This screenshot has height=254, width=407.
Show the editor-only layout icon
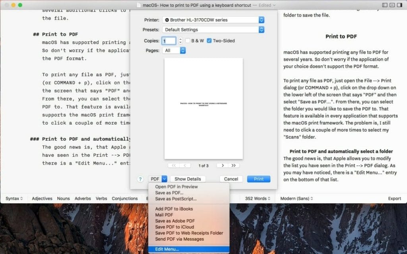pos(385,5)
